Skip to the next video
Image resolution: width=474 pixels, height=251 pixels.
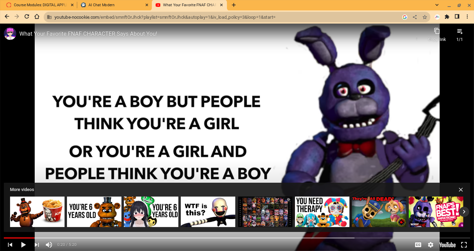[36, 245]
